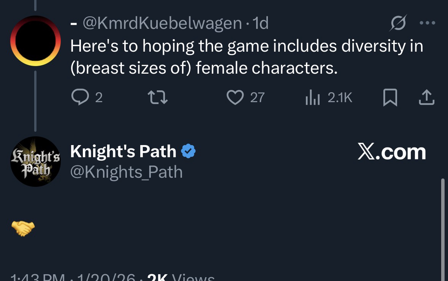
Task: Repost the comment using the retweet icon
Action: pos(157,98)
